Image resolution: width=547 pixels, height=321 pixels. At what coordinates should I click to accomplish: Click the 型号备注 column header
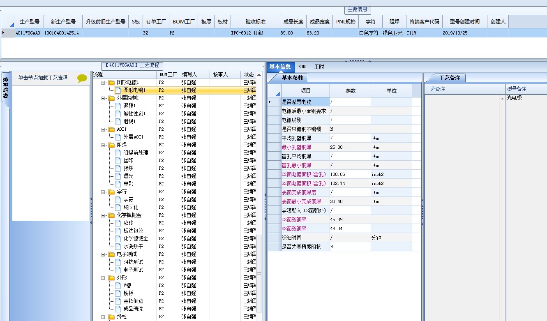point(526,89)
